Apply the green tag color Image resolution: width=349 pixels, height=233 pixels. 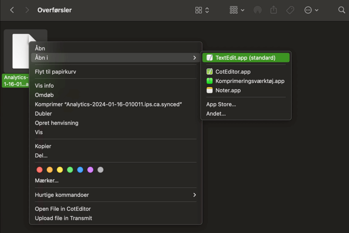click(x=70, y=170)
